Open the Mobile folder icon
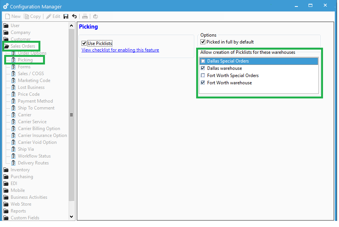This screenshot has width=339, height=227. coord(6,190)
